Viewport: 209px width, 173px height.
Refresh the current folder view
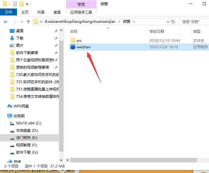173,22
